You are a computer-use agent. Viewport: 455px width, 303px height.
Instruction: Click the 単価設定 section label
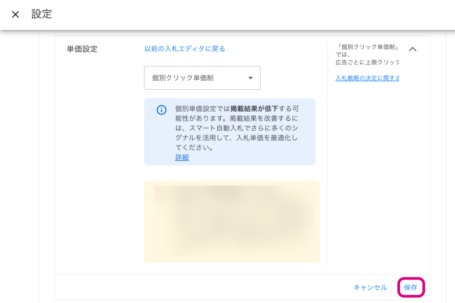pyautogui.click(x=82, y=49)
